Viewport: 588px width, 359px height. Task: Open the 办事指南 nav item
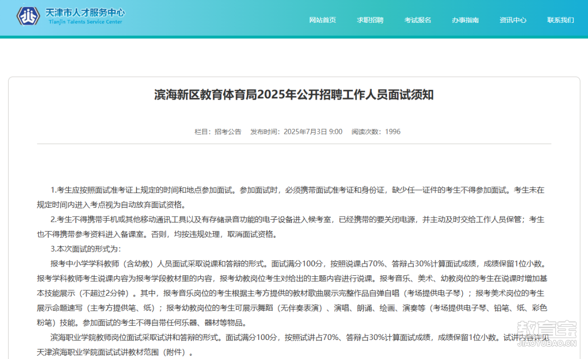pos(465,20)
